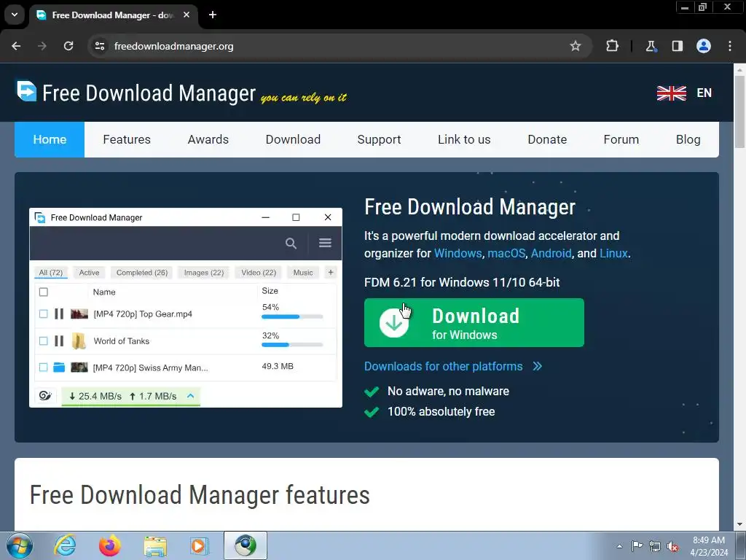Open the EN language selector
Image resolution: width=746 pixels, height=560 pixels.
(704, 93)
